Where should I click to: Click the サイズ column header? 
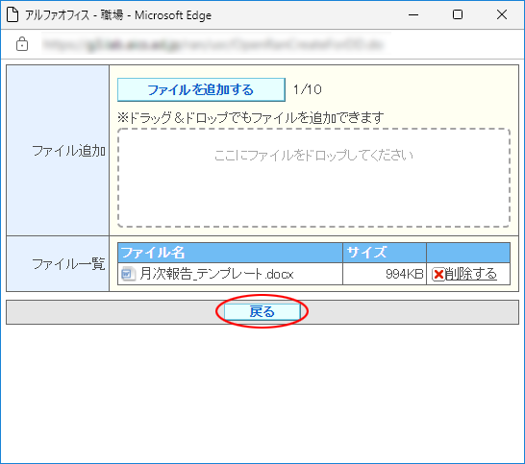click(385, 253)
